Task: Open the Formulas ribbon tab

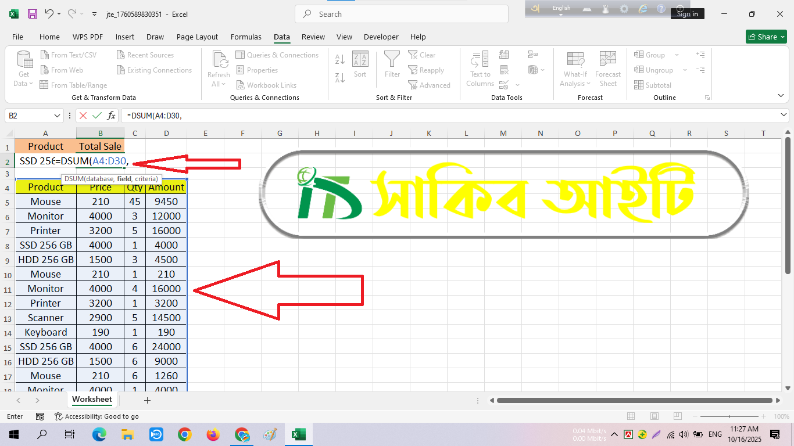Action: click(x=246, y=37)
